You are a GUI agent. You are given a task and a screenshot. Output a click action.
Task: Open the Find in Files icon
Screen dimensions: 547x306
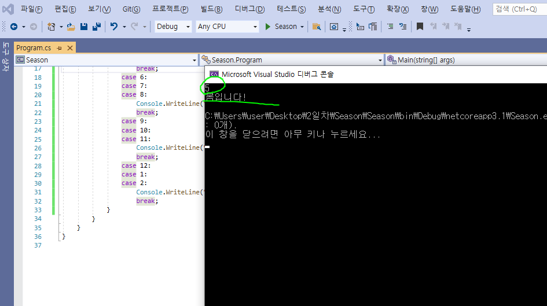coord(317,27)
